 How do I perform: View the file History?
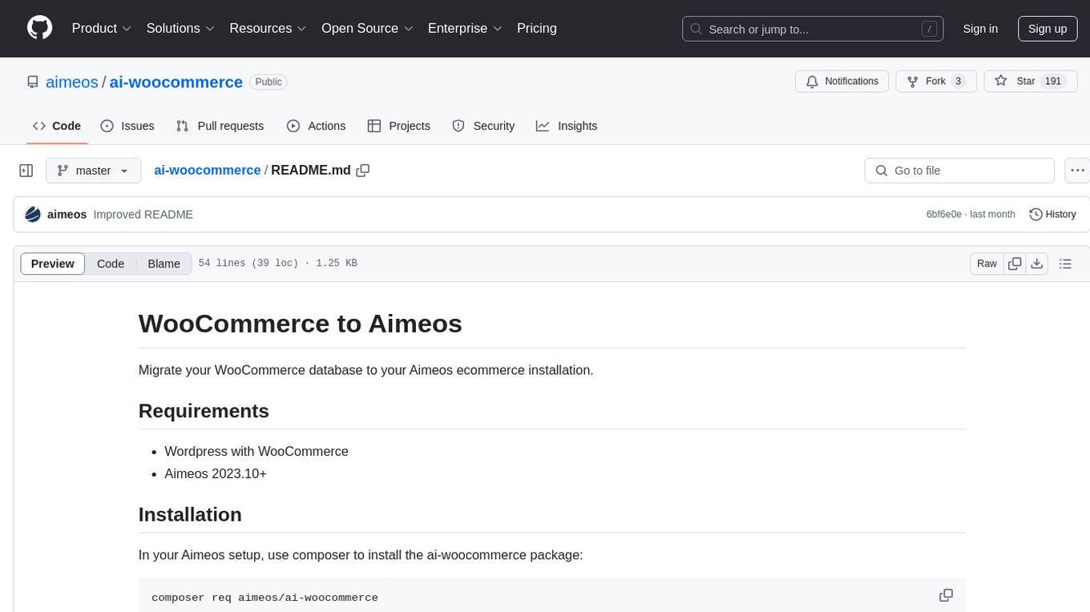[1052, 214]
